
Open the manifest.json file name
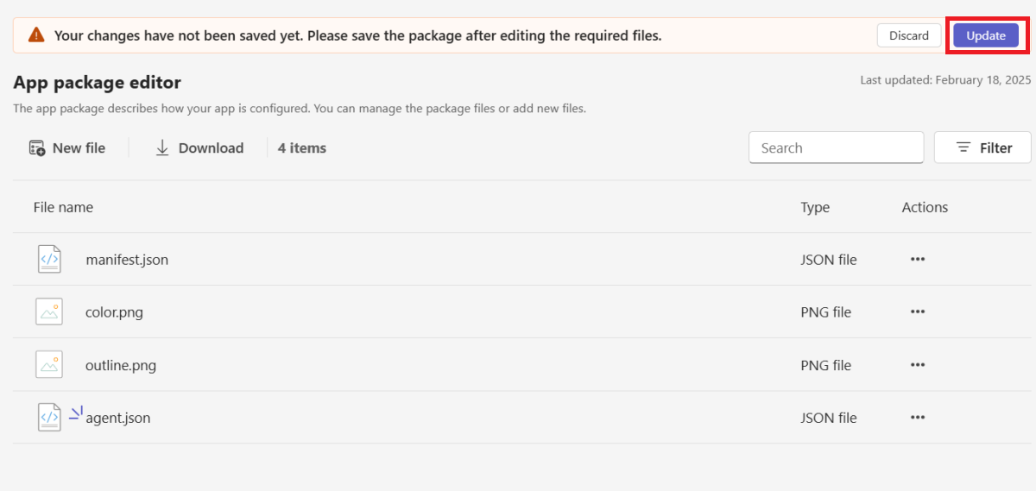click(127, 259)
